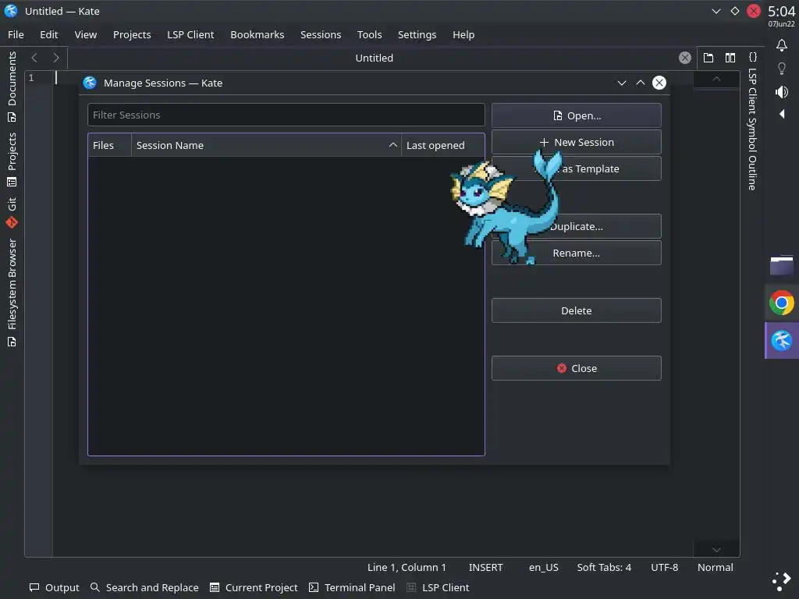Click the quick open document icon
The image size is (799, 599).
[x=708, y=58]
